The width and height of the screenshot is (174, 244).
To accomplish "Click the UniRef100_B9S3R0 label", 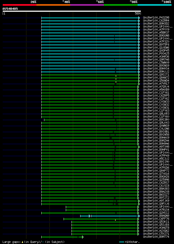I will (x=156, y=120).
